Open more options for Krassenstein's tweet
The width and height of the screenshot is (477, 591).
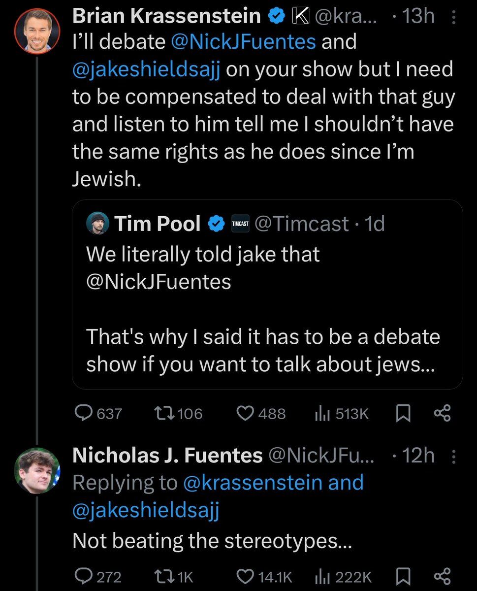(x=453, y=17)
